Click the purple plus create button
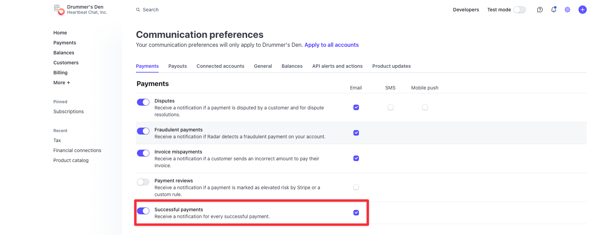This screenshot has width=595, height=235. point(582,10)
